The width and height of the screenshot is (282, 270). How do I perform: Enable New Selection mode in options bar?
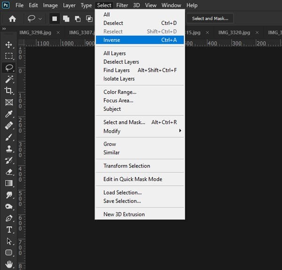tap(55, 19)
